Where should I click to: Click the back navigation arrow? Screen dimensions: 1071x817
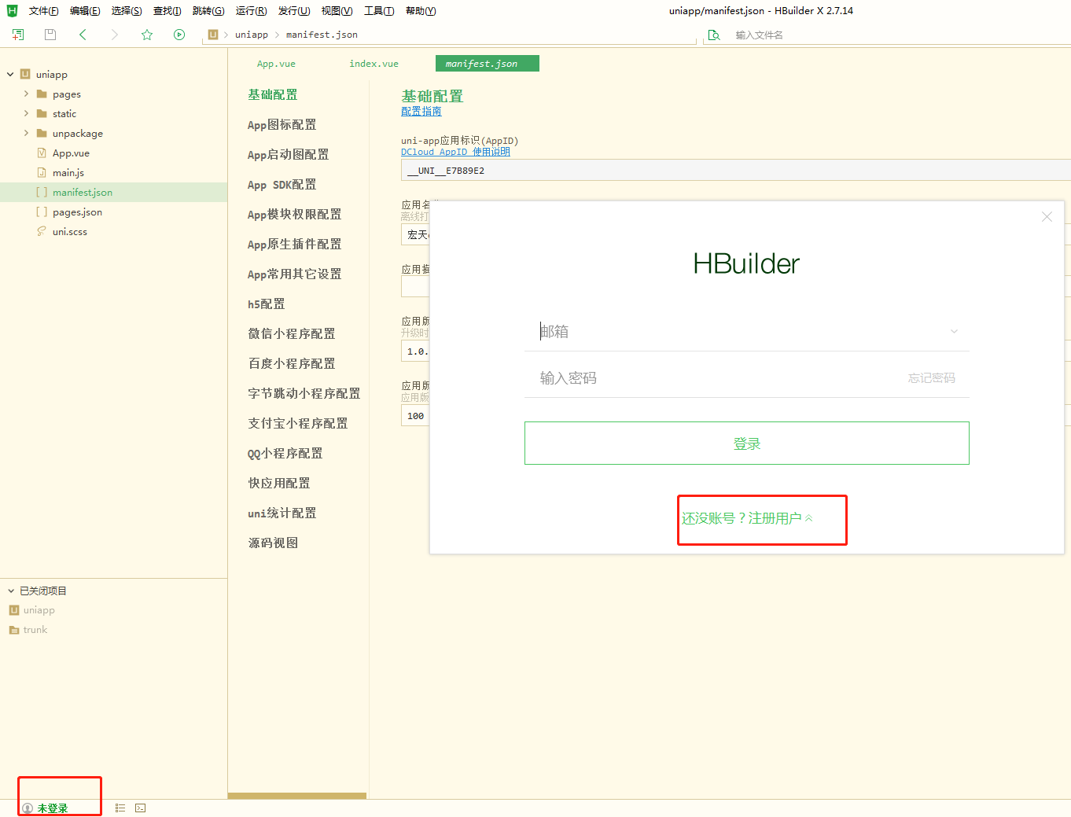click(83, 35)
